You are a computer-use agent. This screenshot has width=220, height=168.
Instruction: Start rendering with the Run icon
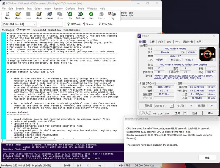[x=91, y=15]
